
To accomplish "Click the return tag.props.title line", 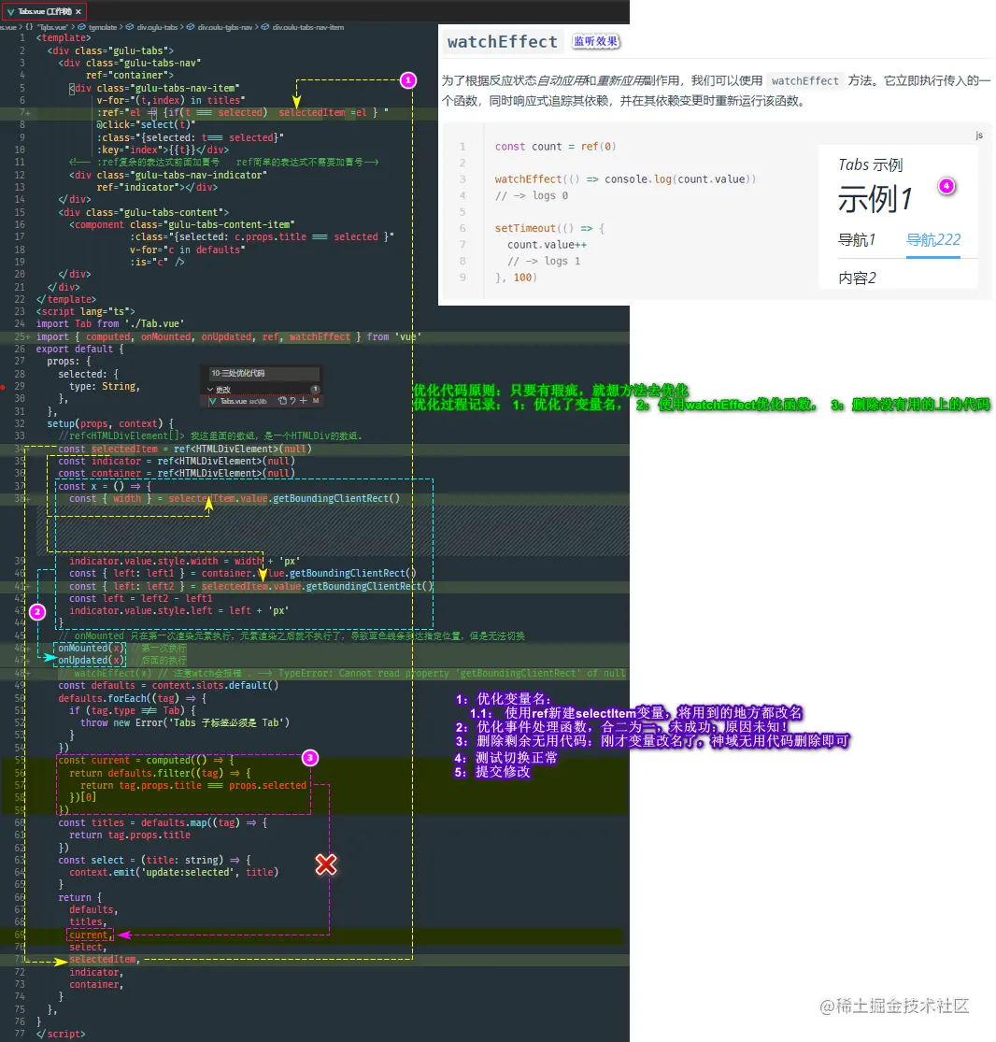I will (x=130, y=835).
